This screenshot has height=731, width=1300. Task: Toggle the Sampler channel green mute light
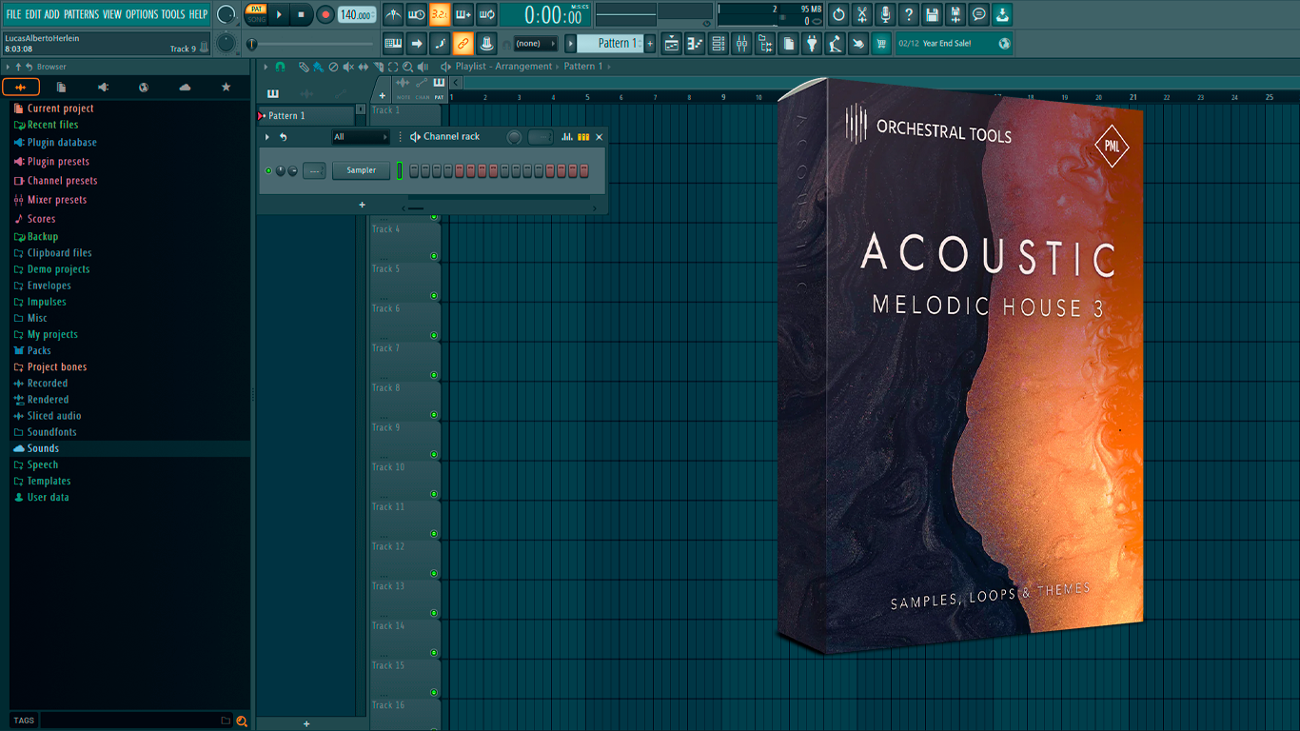click(x=268, y=170)
